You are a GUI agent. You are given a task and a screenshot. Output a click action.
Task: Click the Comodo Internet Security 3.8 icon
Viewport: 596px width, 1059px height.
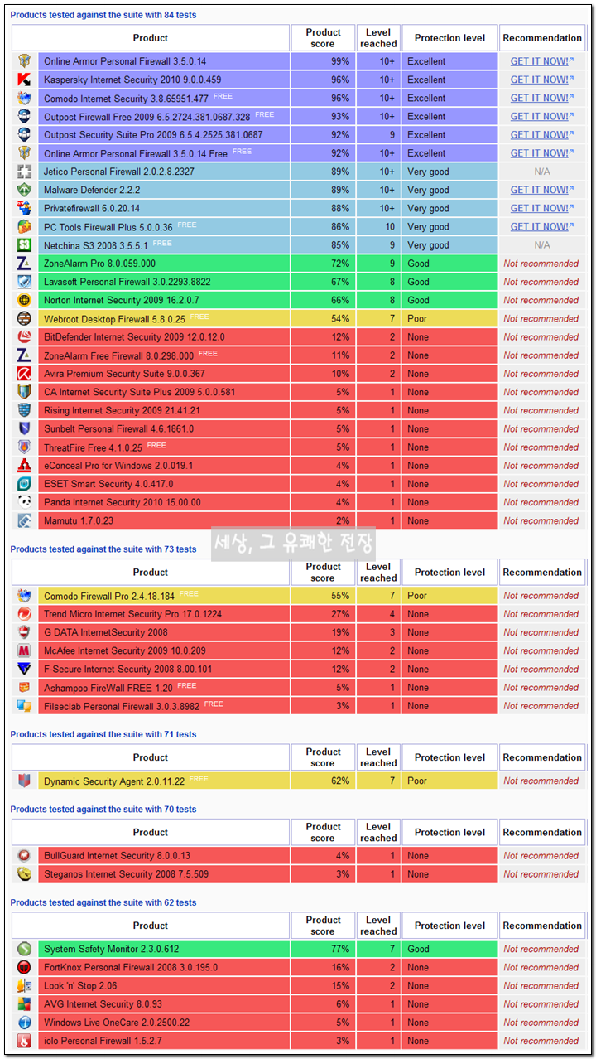[25, 98]
